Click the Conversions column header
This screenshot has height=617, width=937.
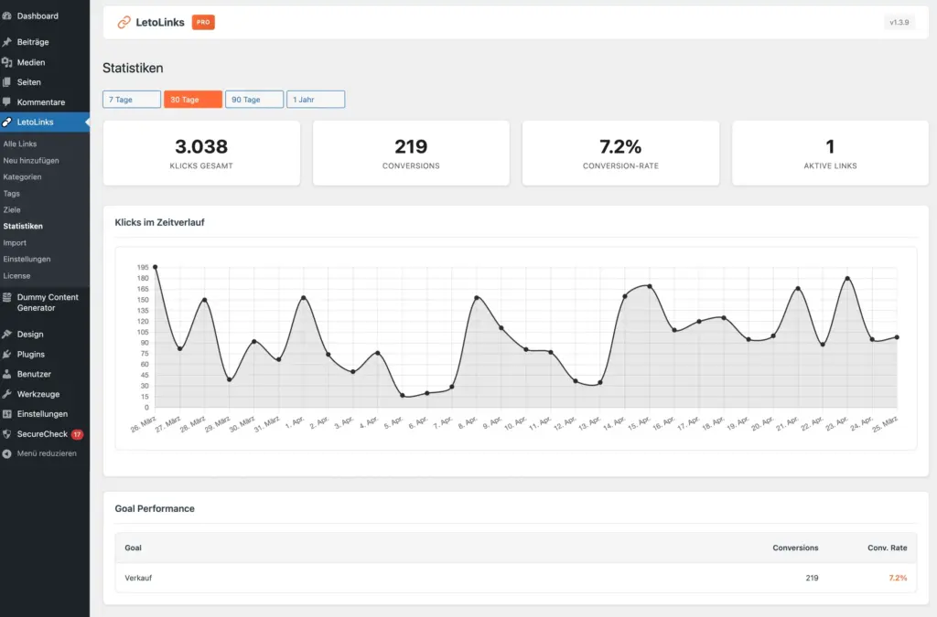pos(795,548)
